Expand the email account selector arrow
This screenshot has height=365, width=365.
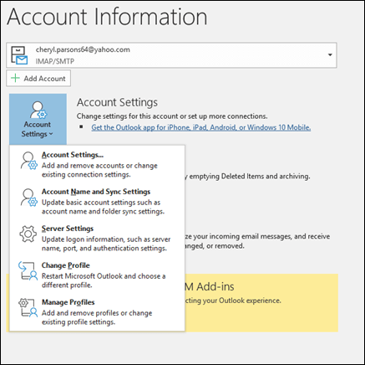tap(330, 54)
